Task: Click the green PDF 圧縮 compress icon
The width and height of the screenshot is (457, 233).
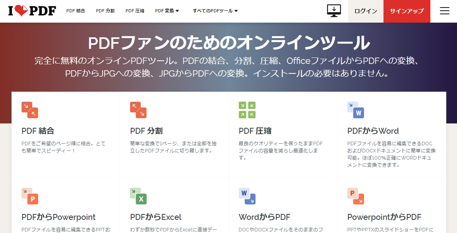Action: (247, 110)
